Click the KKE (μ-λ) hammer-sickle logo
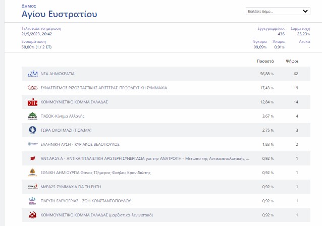 pos(32,215)
